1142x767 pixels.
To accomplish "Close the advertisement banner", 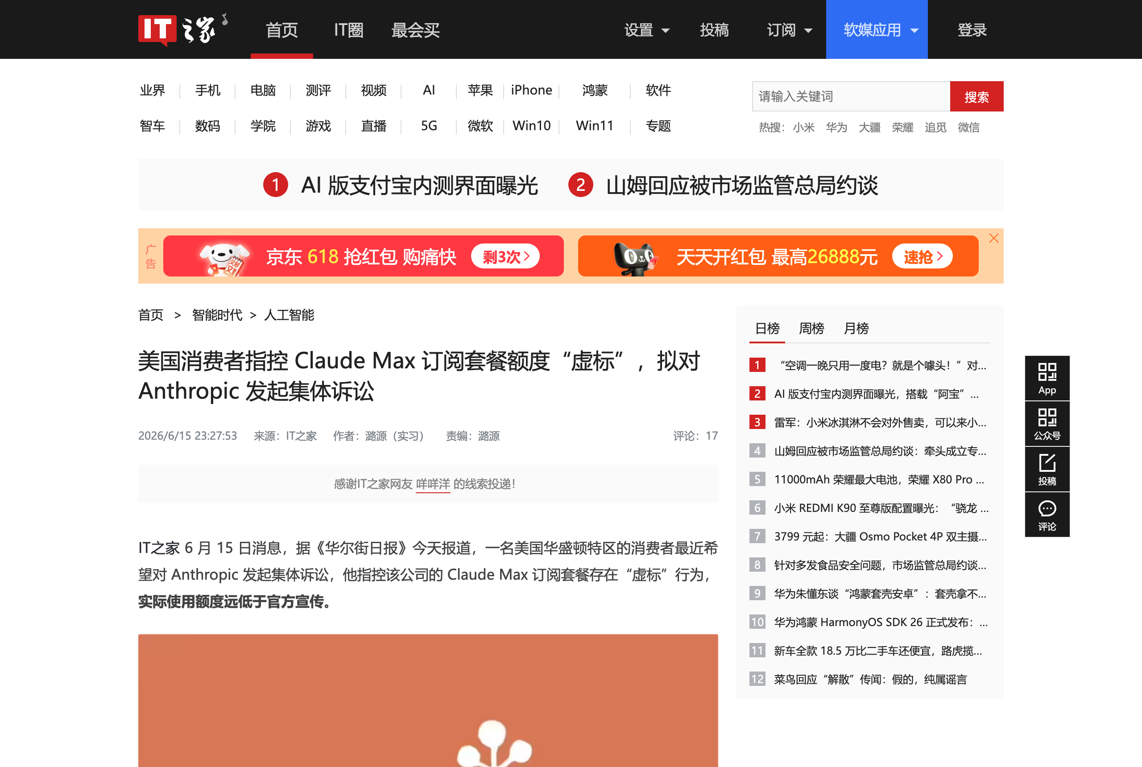I will (x=993, y=238).
